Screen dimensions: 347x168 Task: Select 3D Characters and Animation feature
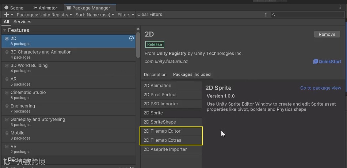point(69,55)
